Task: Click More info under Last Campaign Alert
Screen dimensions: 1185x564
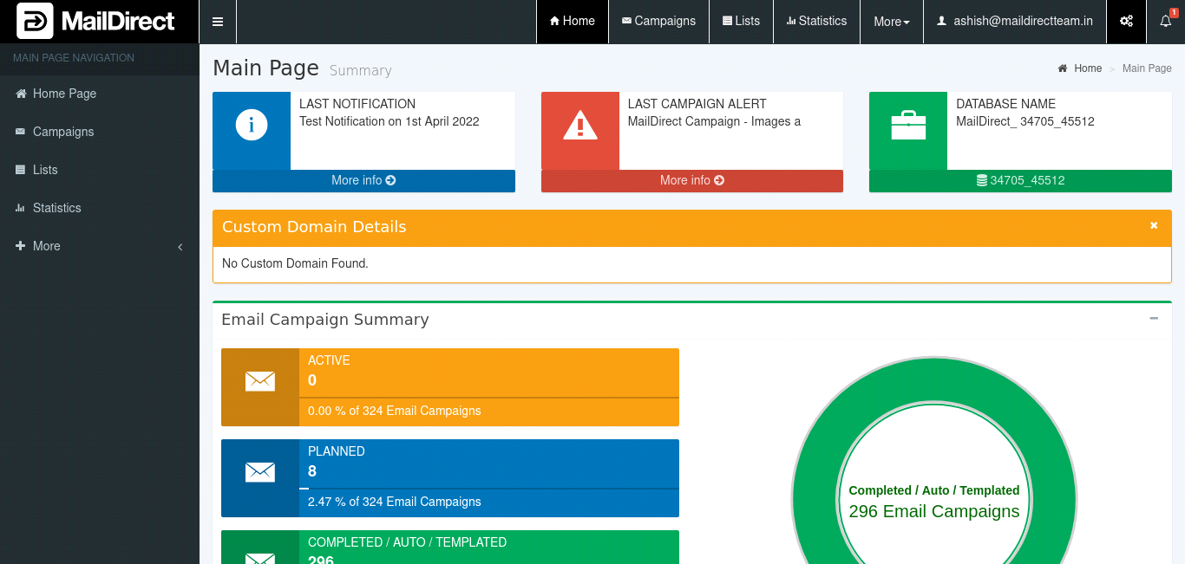Action: (x=691, y=180)
